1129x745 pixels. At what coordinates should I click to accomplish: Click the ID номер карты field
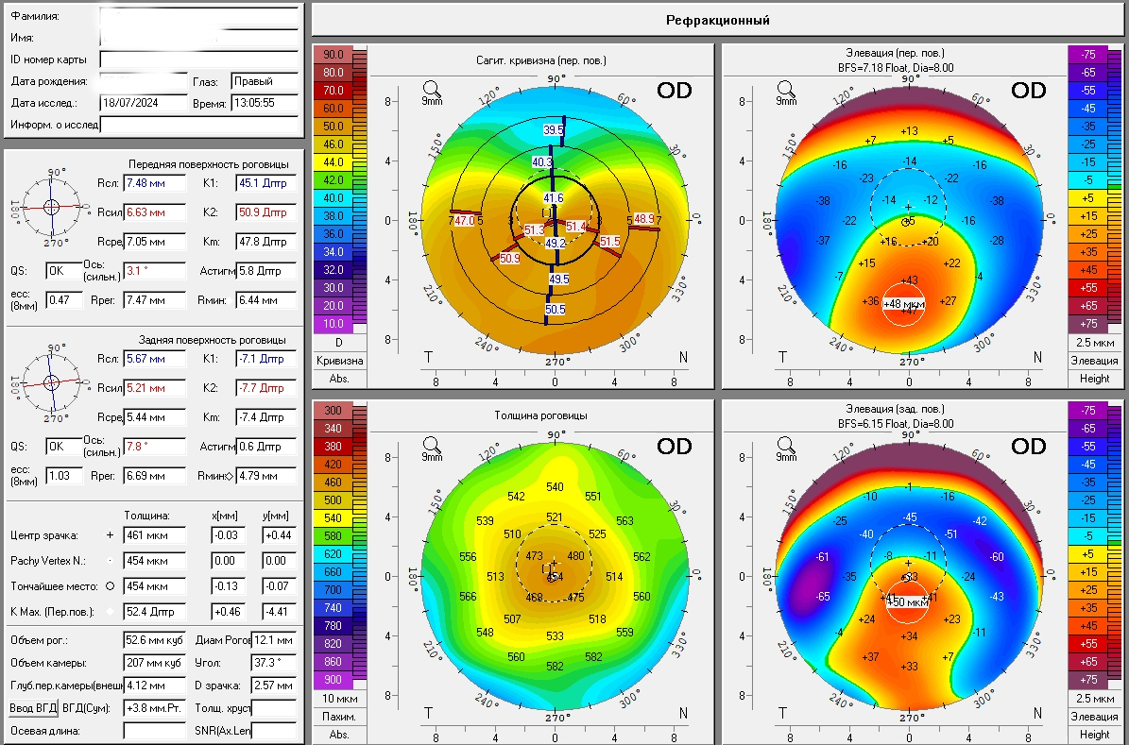pos(198,59)
